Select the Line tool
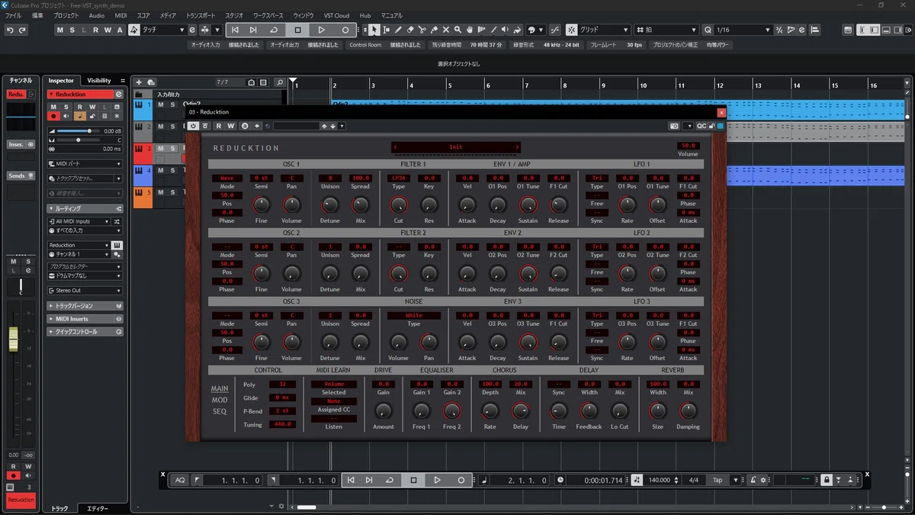The height and width of the screenshot is (515, 915). [x=493, y=30]
